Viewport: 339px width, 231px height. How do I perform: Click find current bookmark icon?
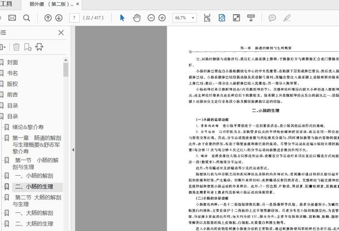point(40,47)
